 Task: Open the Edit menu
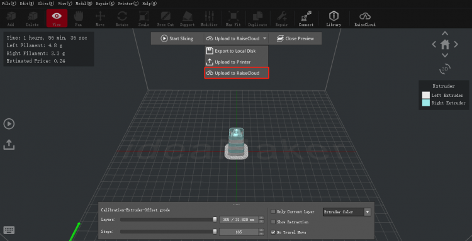click(x=26, y=4)
